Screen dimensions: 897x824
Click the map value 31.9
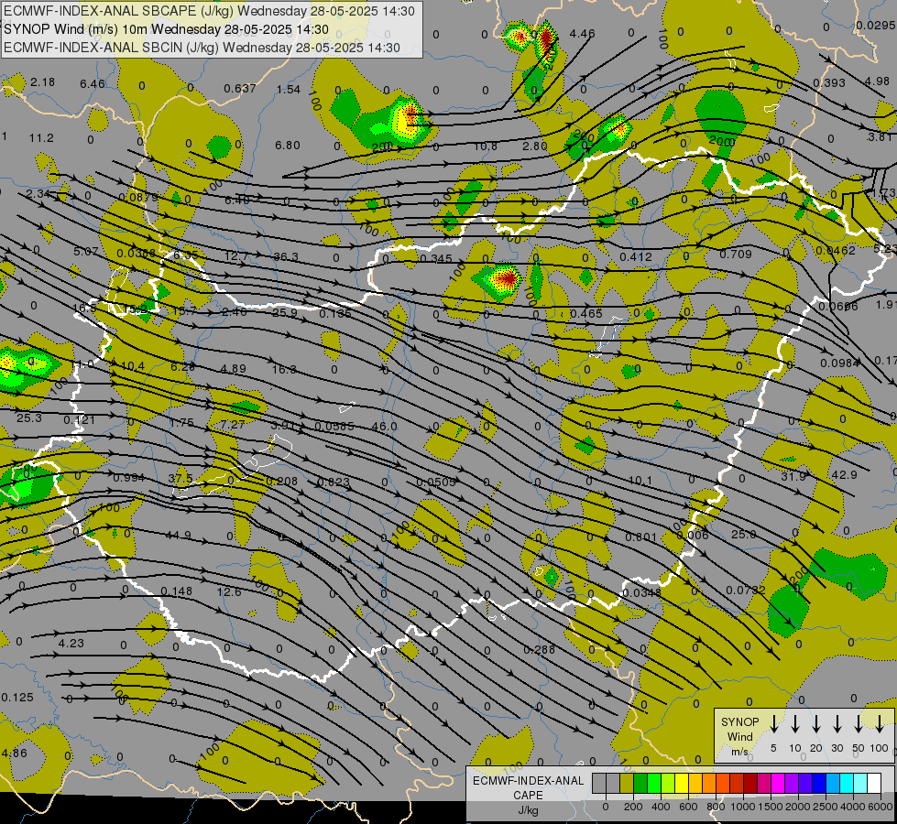pos(793,476)
